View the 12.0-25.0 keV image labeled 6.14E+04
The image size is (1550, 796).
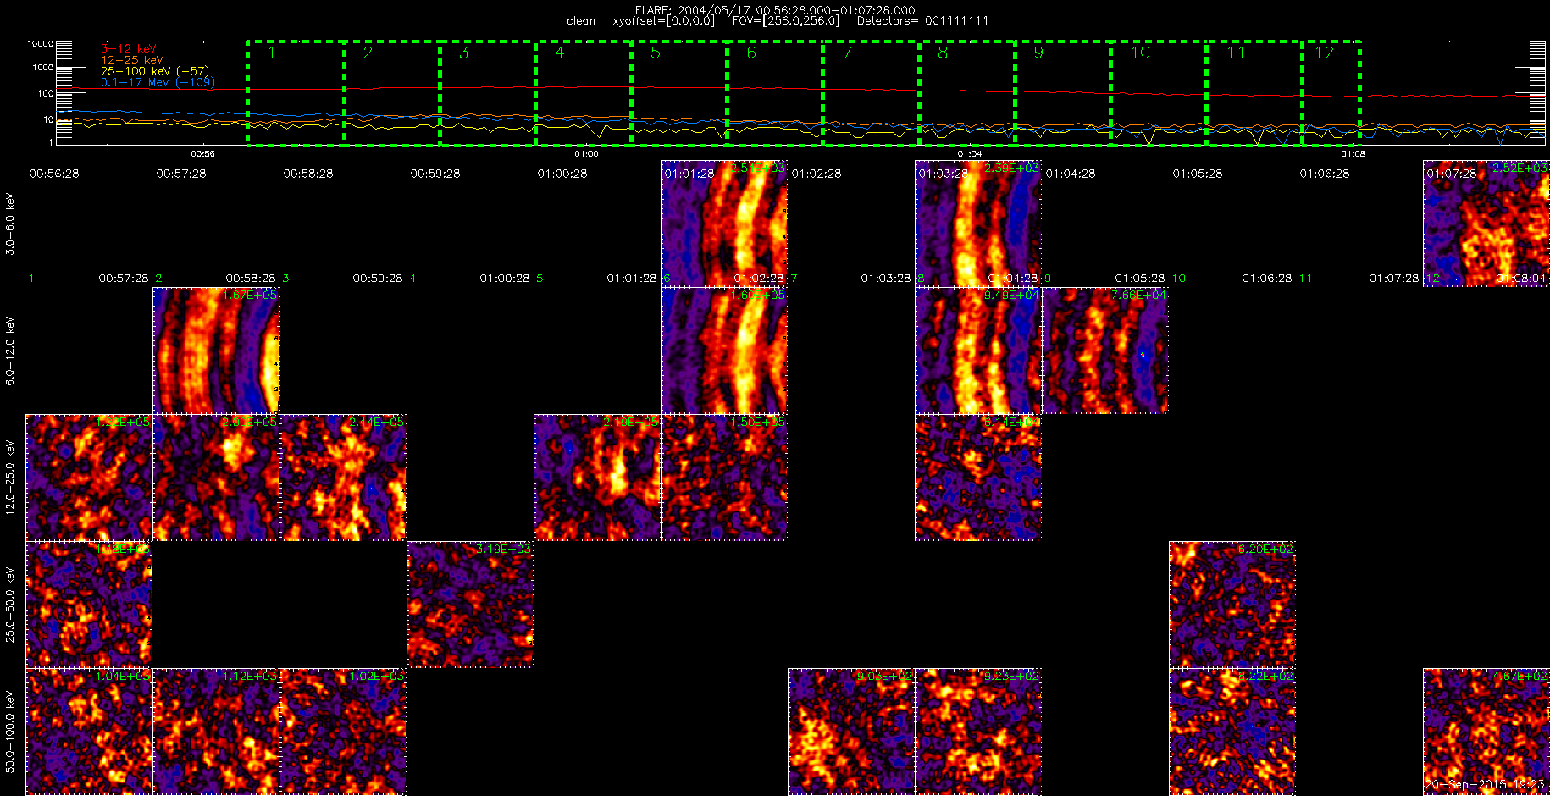[978, 478]
